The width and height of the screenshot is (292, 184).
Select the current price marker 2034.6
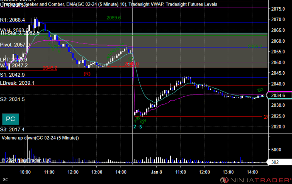coord(279,95)
